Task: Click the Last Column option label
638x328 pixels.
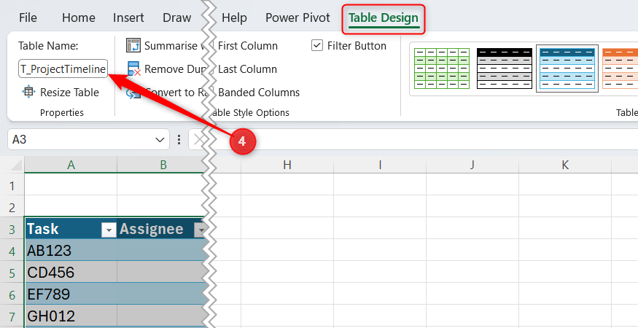Action: coord(247,69)
